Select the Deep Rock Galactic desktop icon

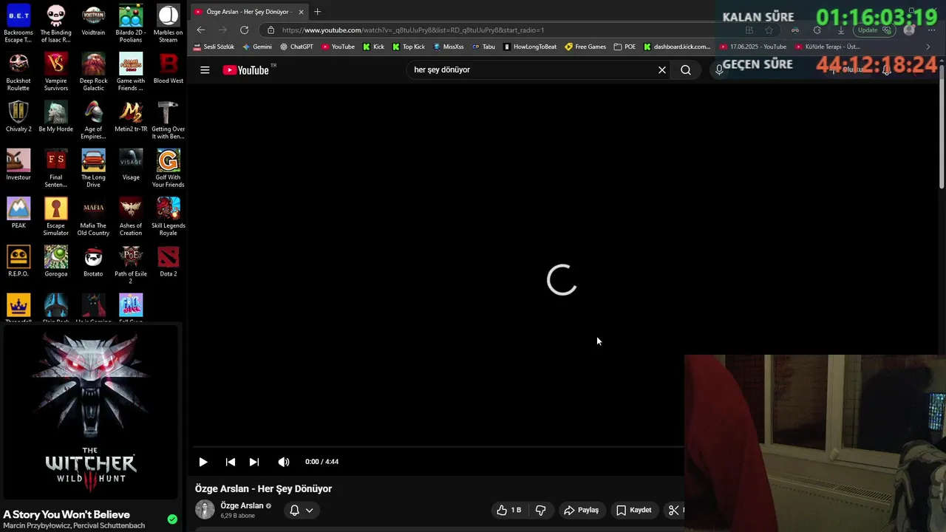pos(93,72)
